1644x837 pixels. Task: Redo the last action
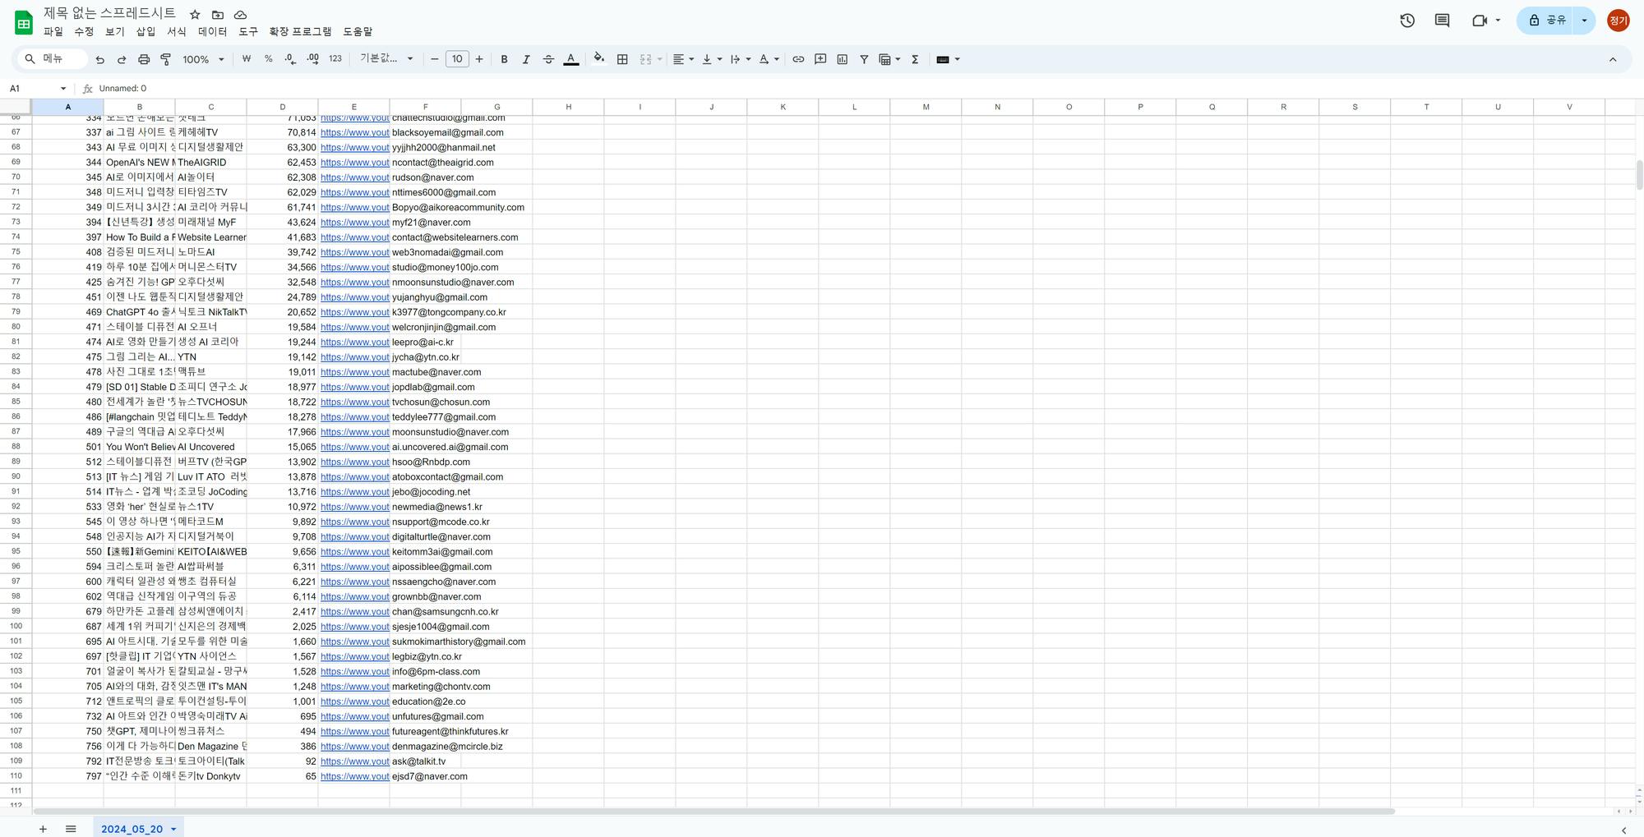[122, 59]
